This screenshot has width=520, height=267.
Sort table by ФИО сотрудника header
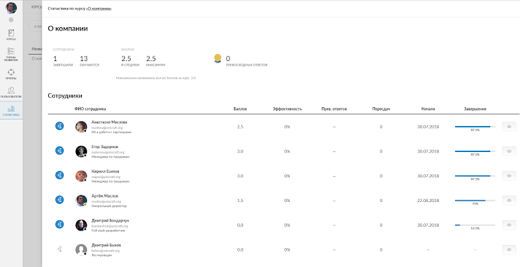coord(90,108)
